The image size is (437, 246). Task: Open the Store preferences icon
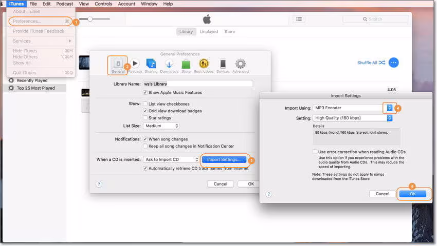point(186,66)
